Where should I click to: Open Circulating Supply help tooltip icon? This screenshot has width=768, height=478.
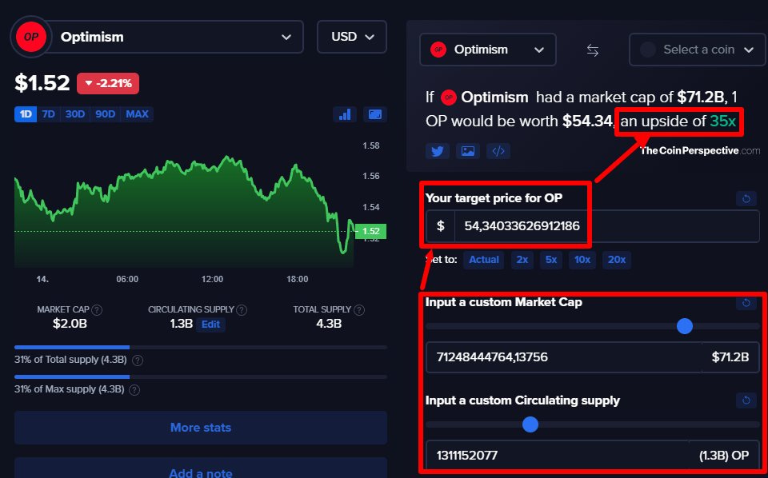tap(242, 309)
